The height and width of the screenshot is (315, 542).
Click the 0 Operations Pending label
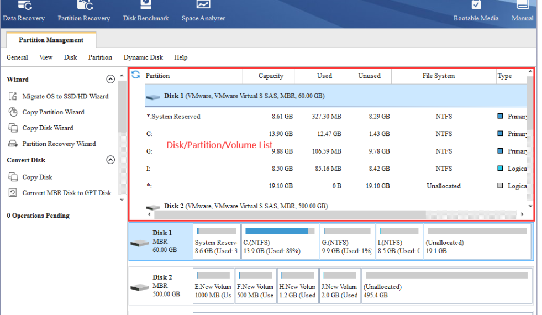point(38,216)
